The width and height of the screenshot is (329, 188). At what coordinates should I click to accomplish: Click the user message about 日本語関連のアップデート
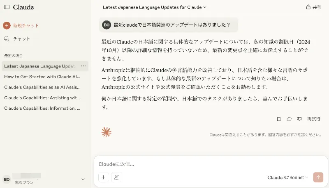(172, 25)
